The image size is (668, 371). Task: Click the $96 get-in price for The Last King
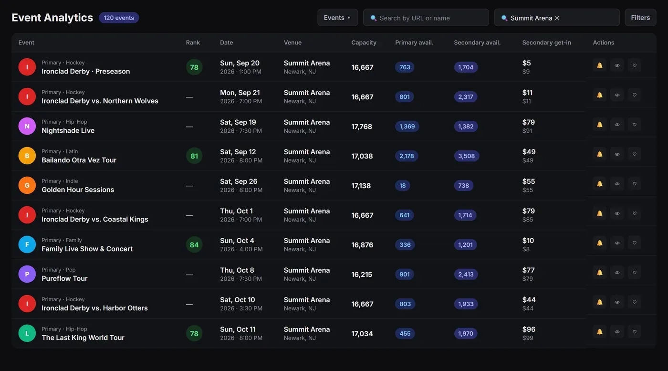[x=529, y=329]
